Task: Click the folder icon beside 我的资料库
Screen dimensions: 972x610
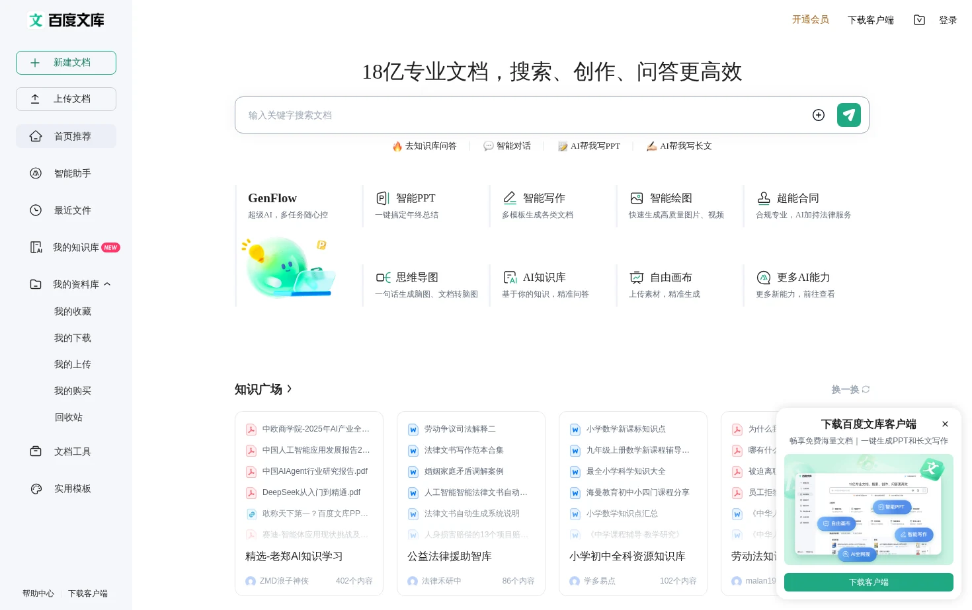Action: click(36, 284)
